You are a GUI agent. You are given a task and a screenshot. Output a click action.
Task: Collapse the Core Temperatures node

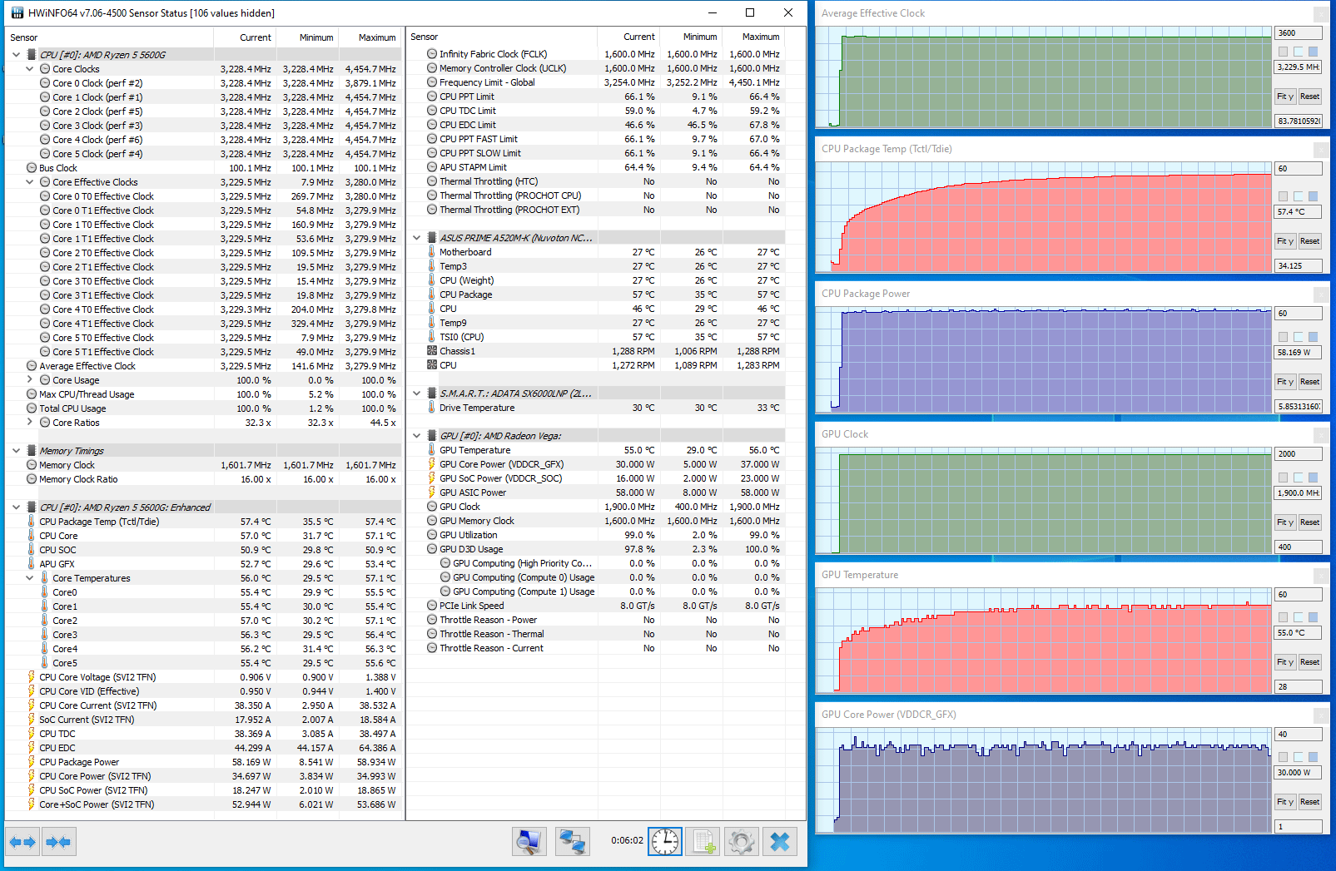click(x=30, y=578)
